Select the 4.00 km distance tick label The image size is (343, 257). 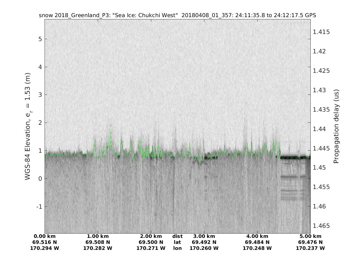[x=257, y=236]
